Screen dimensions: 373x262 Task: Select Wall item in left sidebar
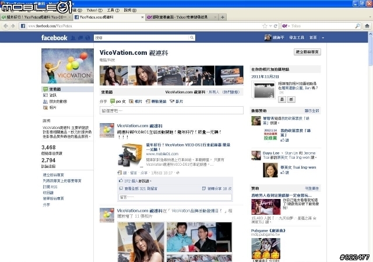[x=68, y=89]
